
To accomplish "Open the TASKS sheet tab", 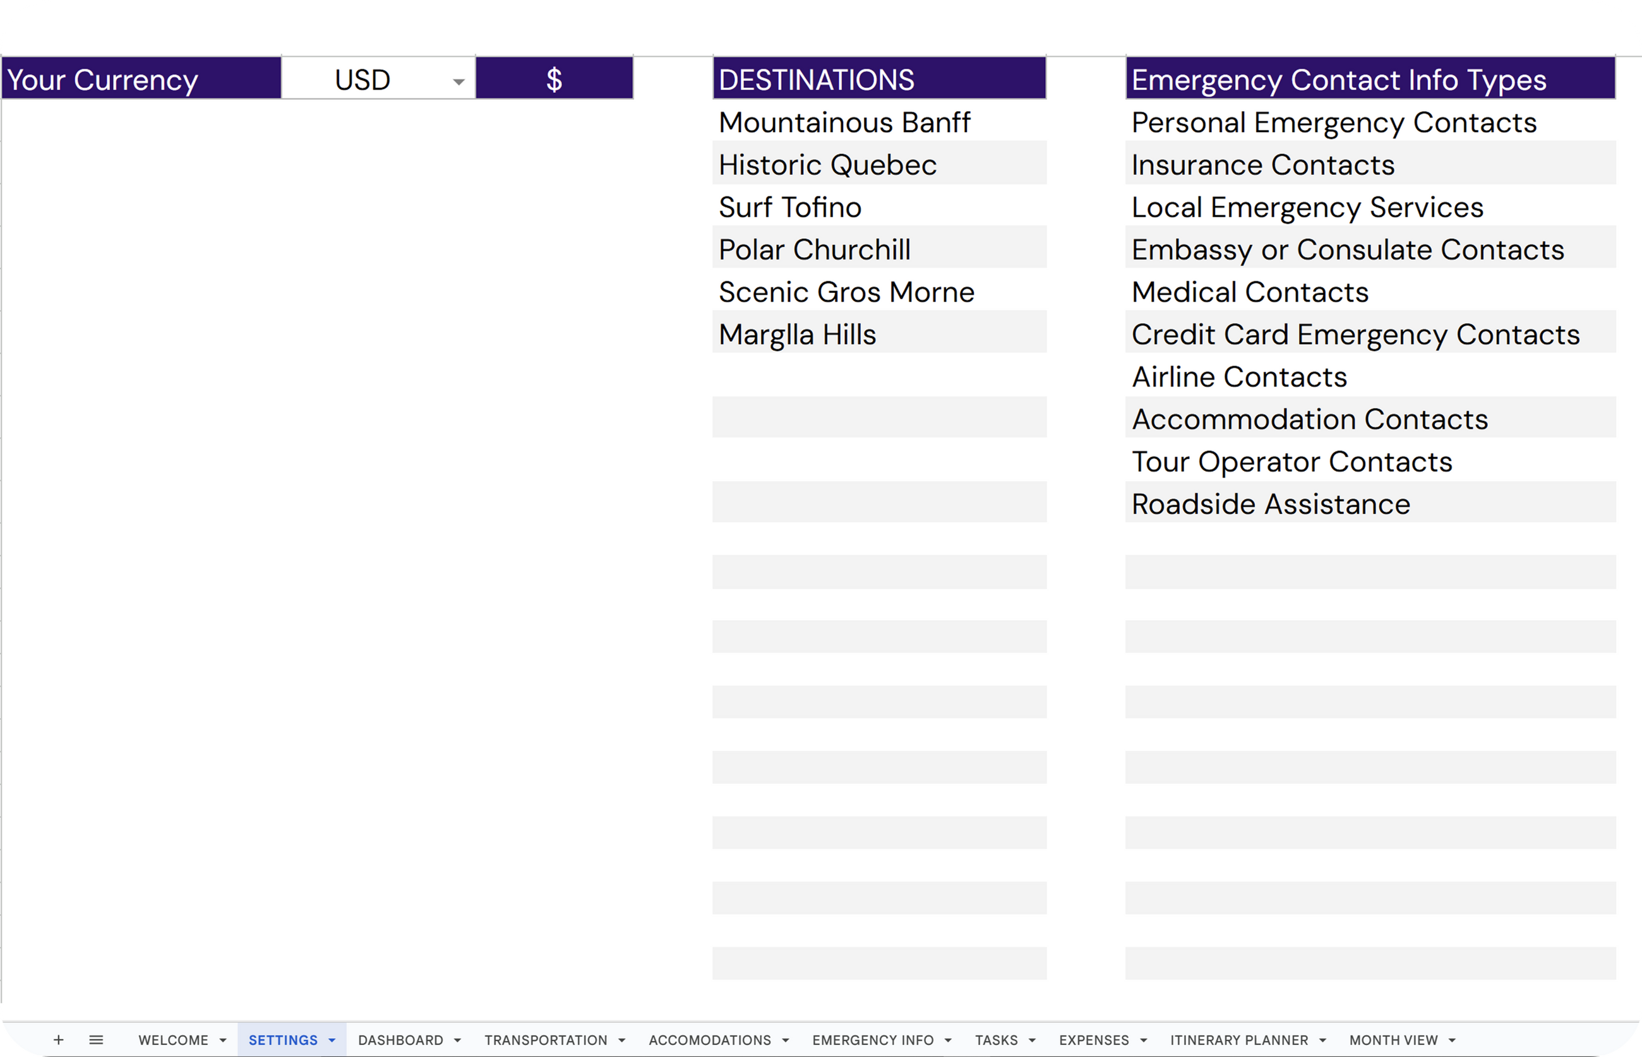I will [996, 1040].
